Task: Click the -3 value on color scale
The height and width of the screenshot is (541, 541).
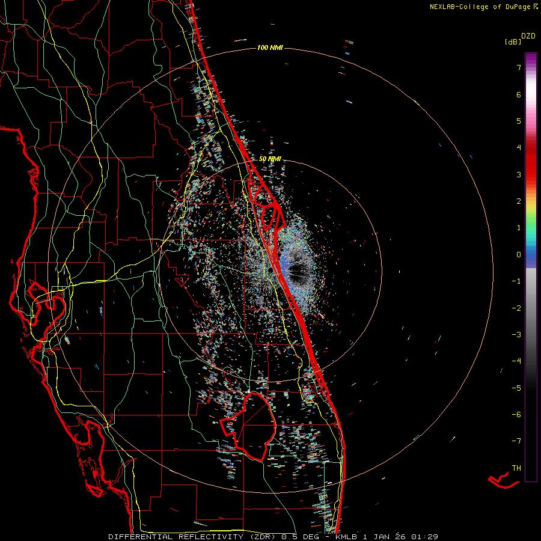Action: pyautogui.click(x=516, y=334)
